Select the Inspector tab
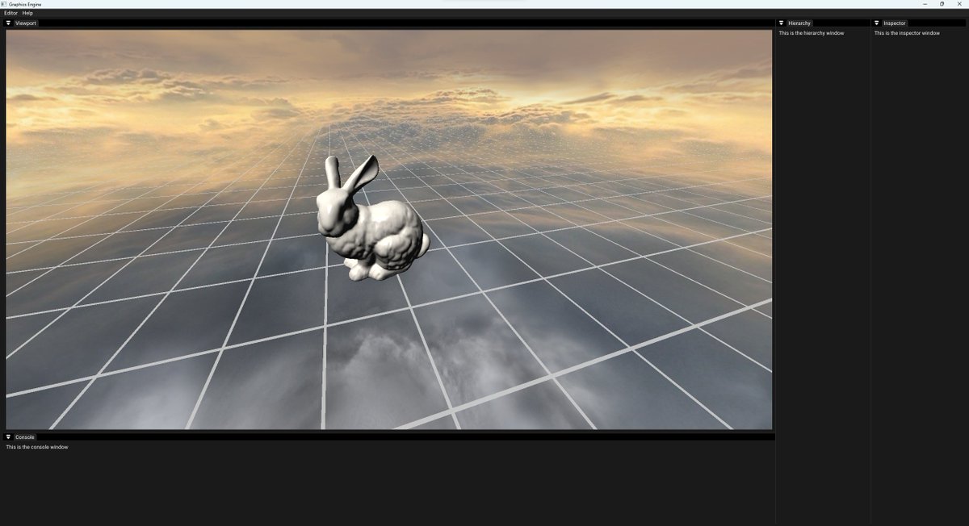969x526 pixels. (x=895, y=23)
